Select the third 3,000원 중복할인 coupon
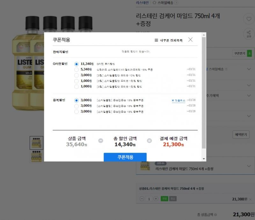The width and height of the screenshot is (255, 220). [76, 112]
